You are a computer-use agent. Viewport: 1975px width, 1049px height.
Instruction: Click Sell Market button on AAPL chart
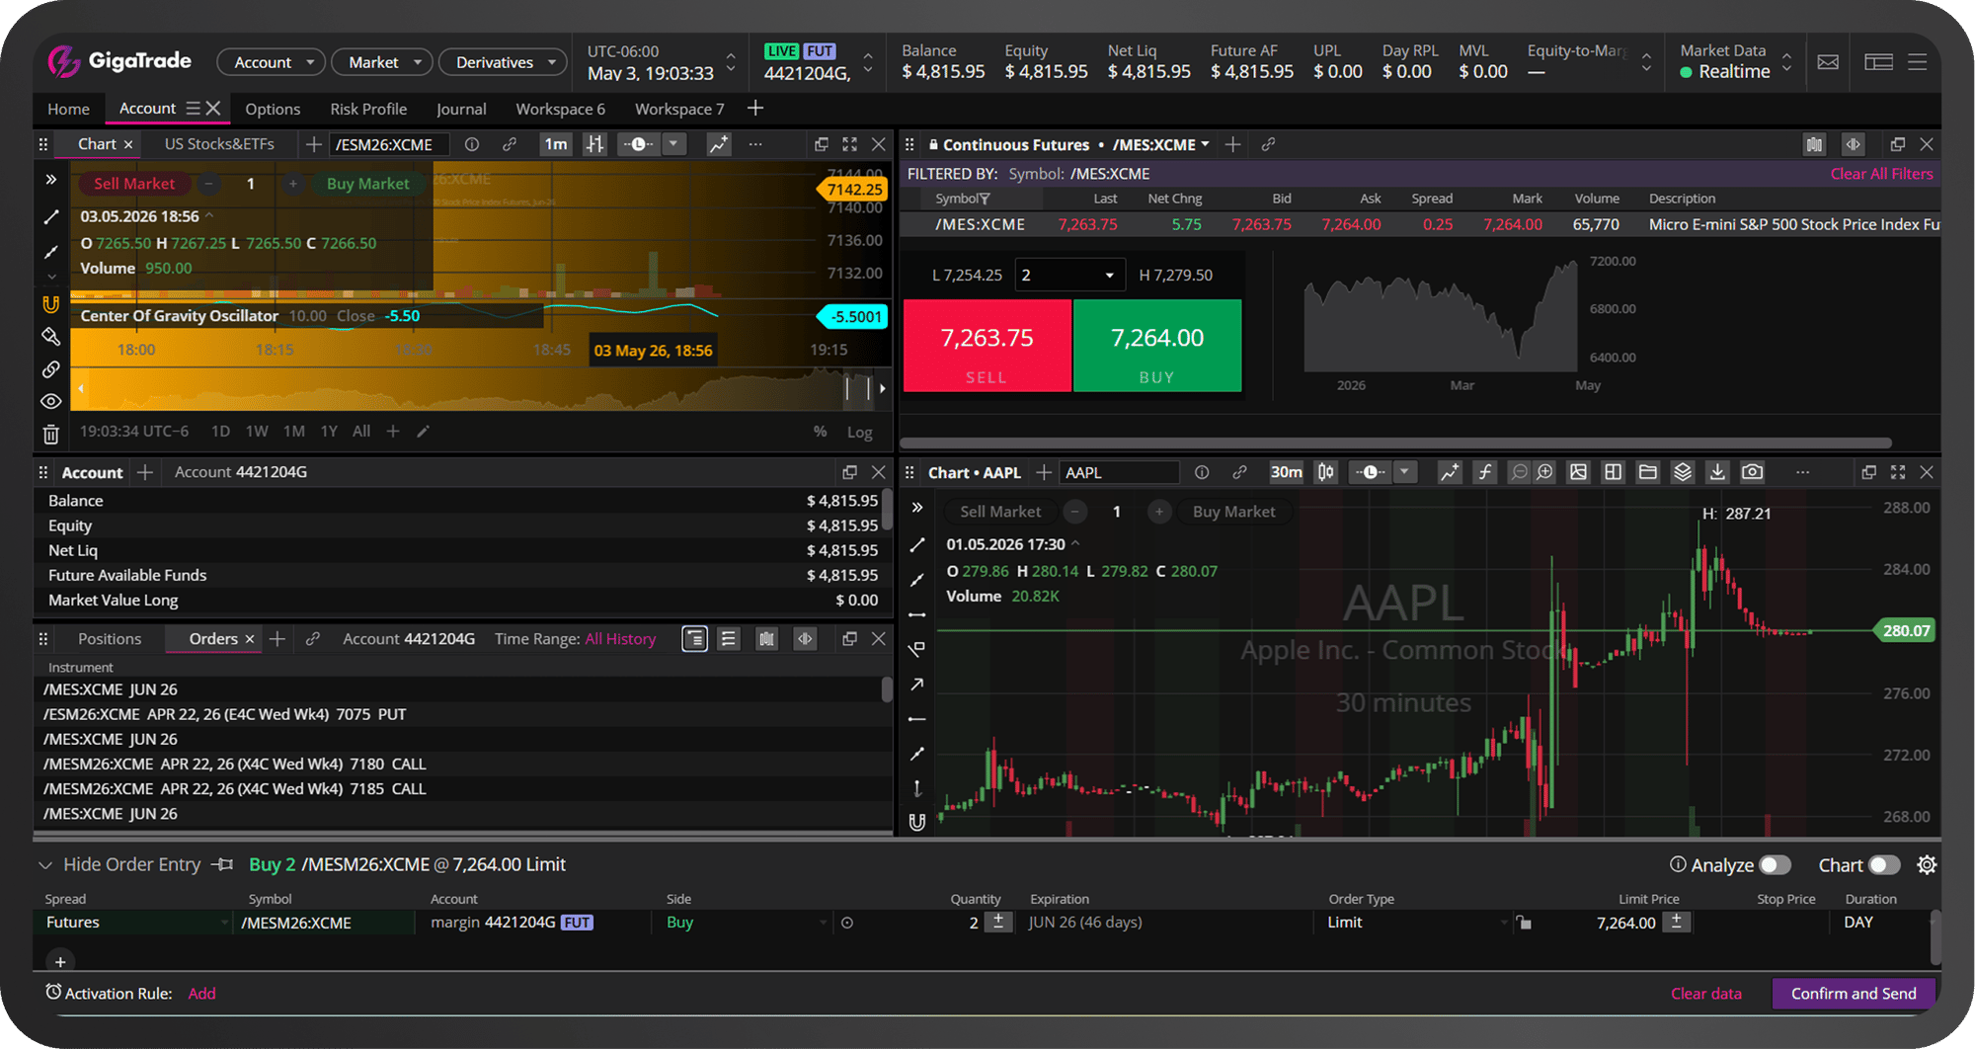1000,512
